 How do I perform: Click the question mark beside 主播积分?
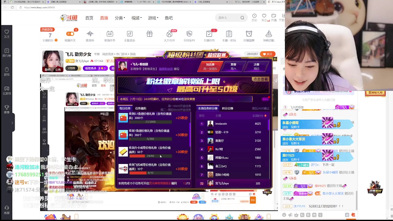(x=56, y=40)
